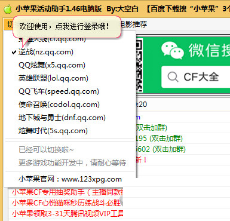
Task: Click the magnifier icon beside CF大全
Action: click(x=173, y=76)
